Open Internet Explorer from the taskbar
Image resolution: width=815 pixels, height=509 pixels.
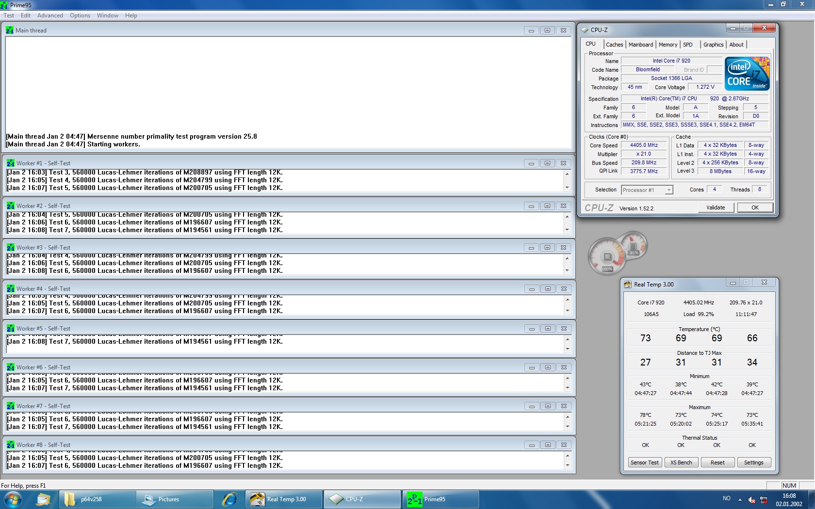(229, 499)
